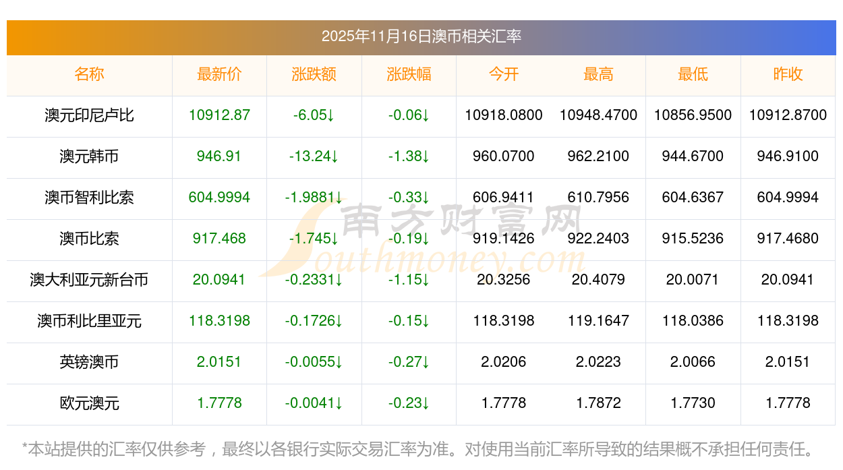The height and width of the screenshot is (470, 843).
Task: Click opening value 606.9411
Action: 504,198
